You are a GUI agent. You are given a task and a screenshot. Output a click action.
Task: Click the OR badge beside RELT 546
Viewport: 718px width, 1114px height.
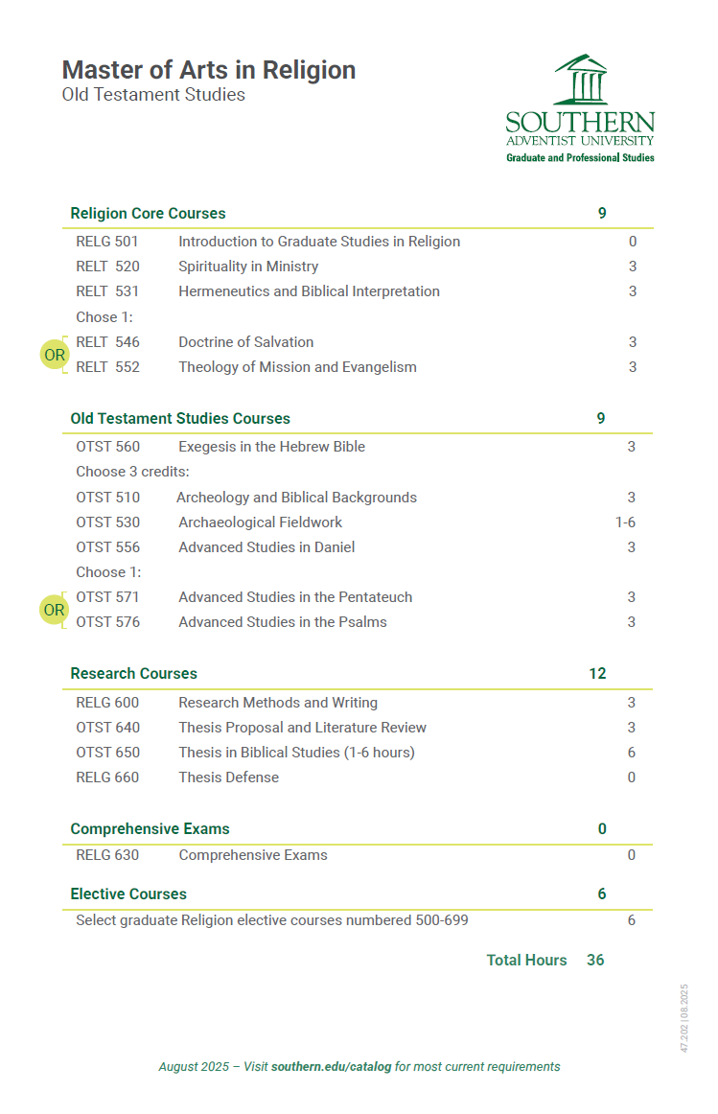pyautogui.click(x=55, y=355)
